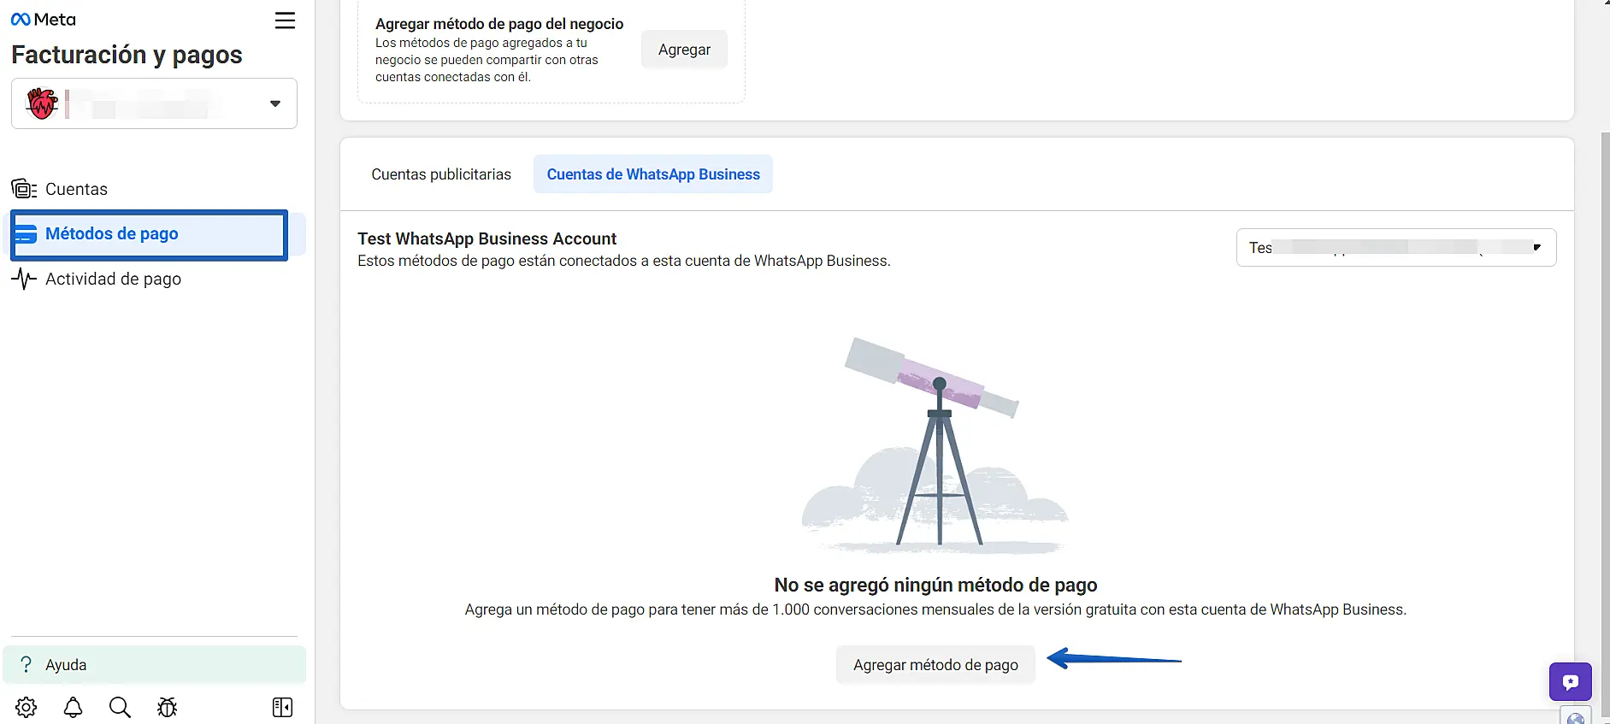
Task: Open the hamburger menu icon
Action: 285,21
